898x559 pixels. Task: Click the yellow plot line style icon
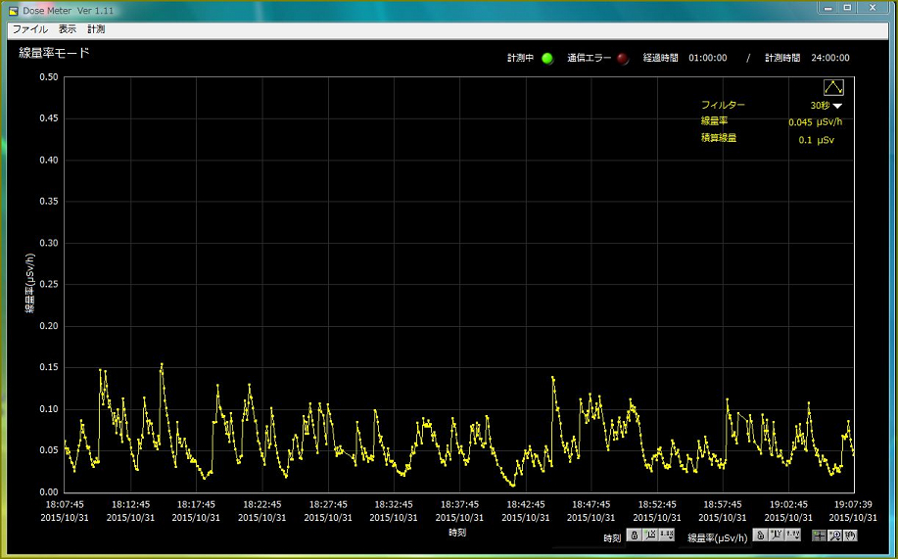pyautogui.click(x=832, y=87)
